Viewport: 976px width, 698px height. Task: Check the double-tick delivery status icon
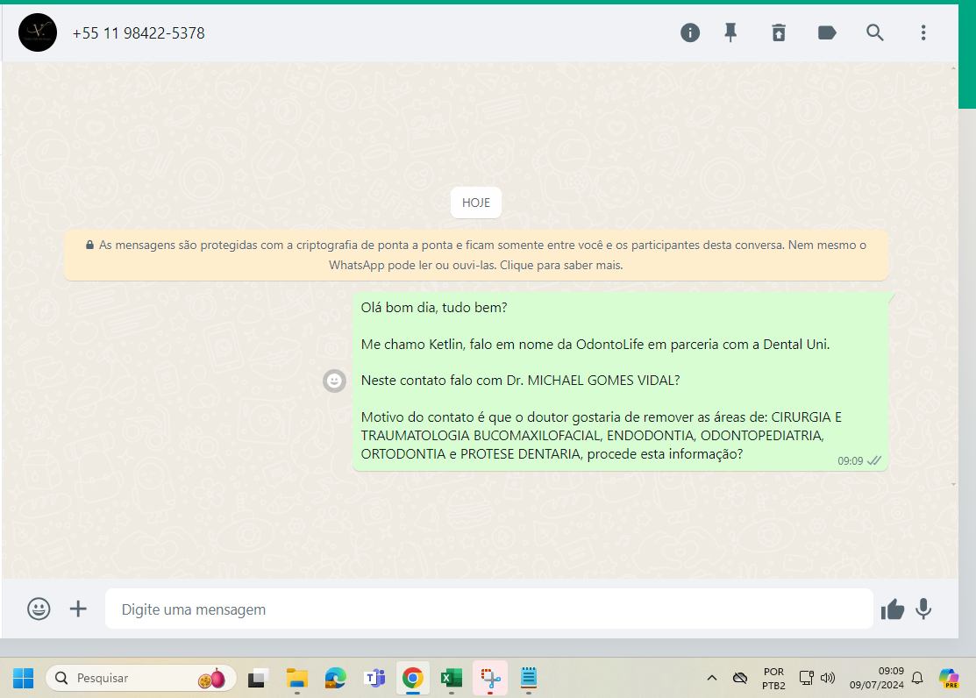874,460
